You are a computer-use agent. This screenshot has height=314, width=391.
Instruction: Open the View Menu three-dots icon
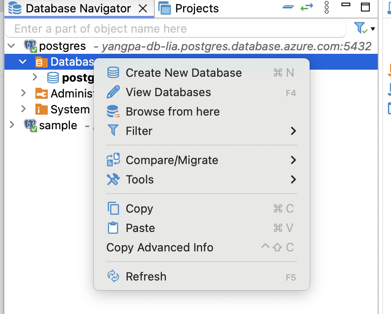click(x=327, y=7)
